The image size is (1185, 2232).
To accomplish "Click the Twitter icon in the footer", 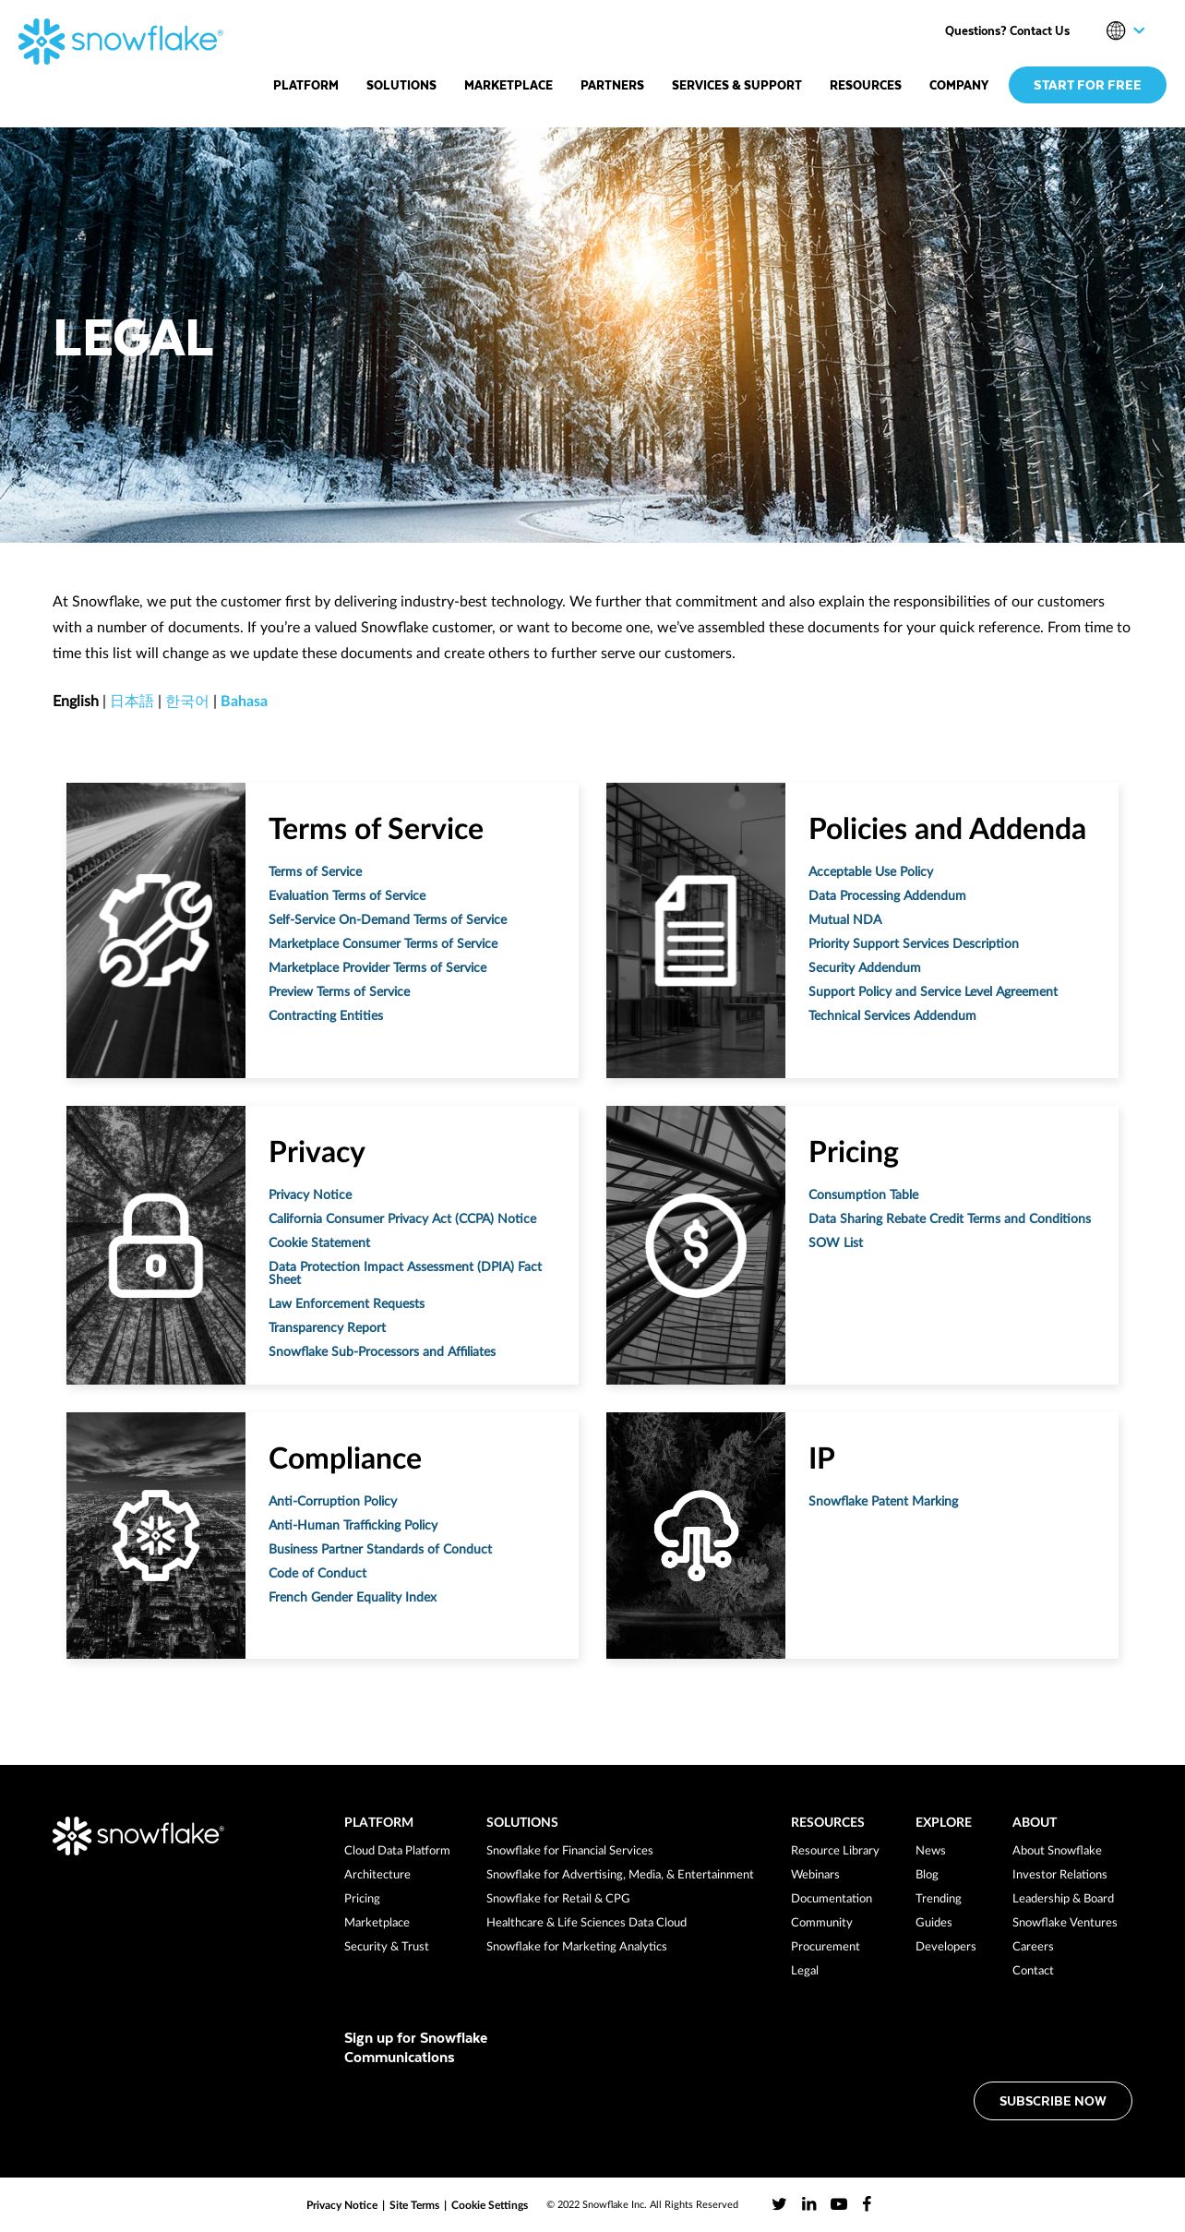I will coord(779,2203).
